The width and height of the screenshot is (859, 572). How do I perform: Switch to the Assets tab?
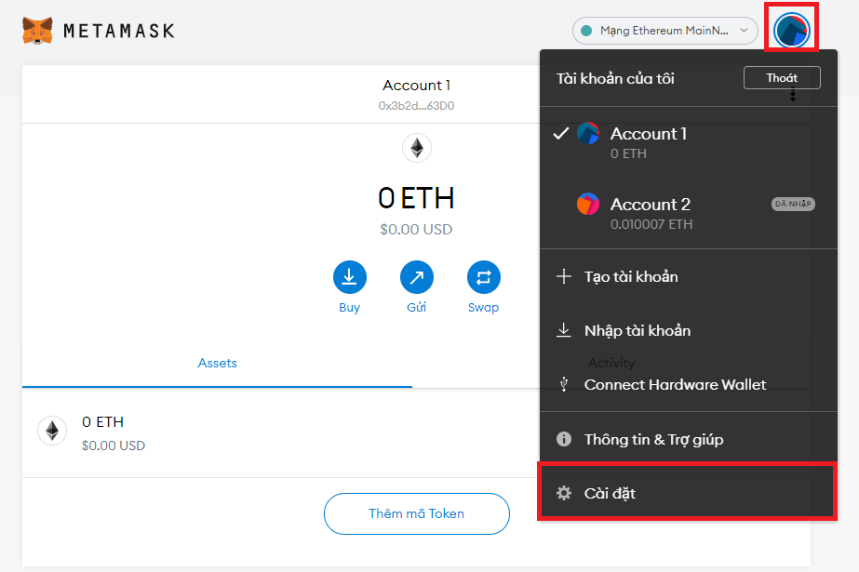pyautogui.click(x=217, y=364)
